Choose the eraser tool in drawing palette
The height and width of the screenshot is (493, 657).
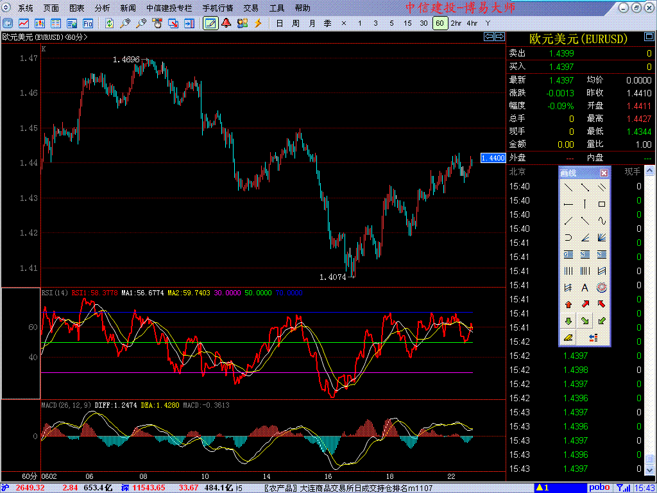point(568,338)
